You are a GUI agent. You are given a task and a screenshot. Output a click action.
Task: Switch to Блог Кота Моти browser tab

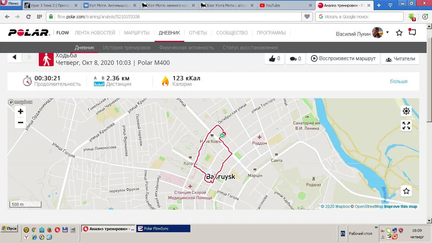click(227, 5)
